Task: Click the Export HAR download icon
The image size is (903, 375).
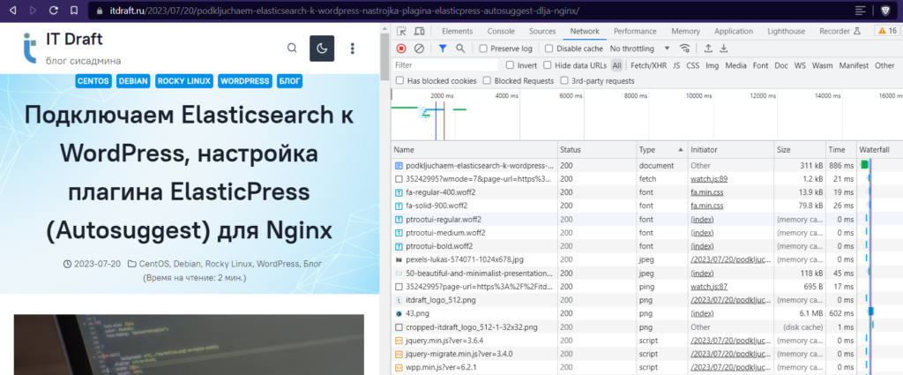Action: pos(724,49)
